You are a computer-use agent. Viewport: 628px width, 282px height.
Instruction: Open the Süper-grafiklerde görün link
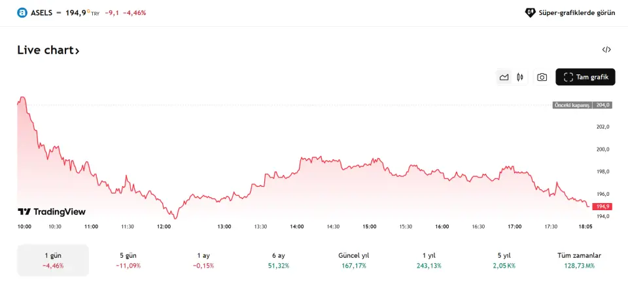point(576,12)
